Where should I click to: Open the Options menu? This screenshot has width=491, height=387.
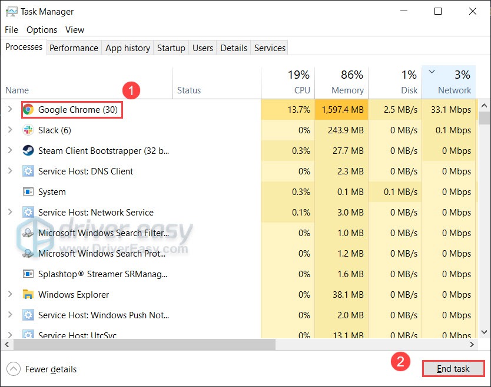42,30
